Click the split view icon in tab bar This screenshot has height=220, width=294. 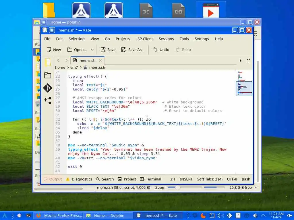pyautogui.click(x=248, y=60)
